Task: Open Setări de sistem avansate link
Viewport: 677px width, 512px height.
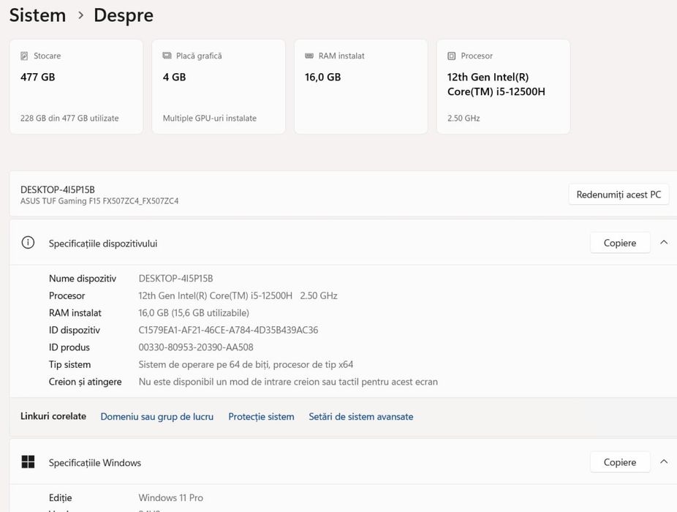Action: tap(361, 416)
